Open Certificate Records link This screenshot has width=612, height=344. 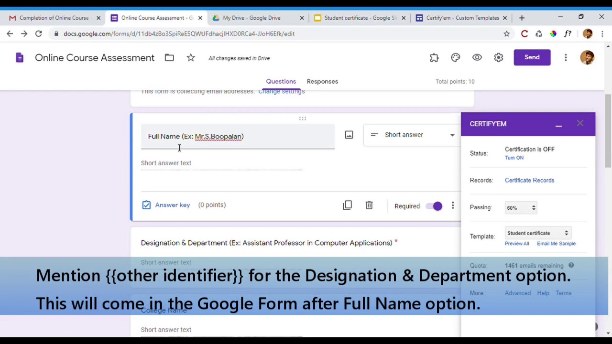point(529,181)
